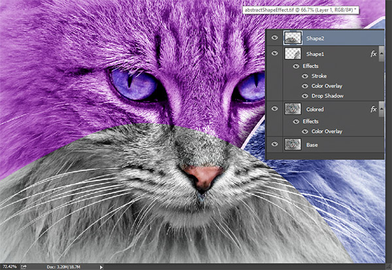Open the status bar info arrow menu

(x=100, y=266)
